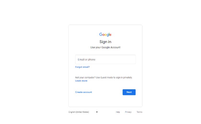Click the yellow o in the Google logo
Image resolution: width=201 pixels, height=124 pixels.
(106, 35)
